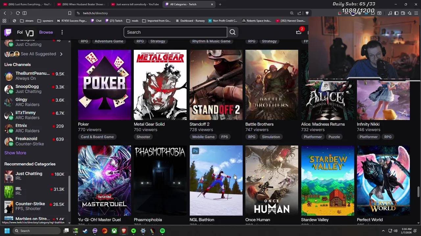Click the share icon in address bar
The image size is (421, 236).
299,13
